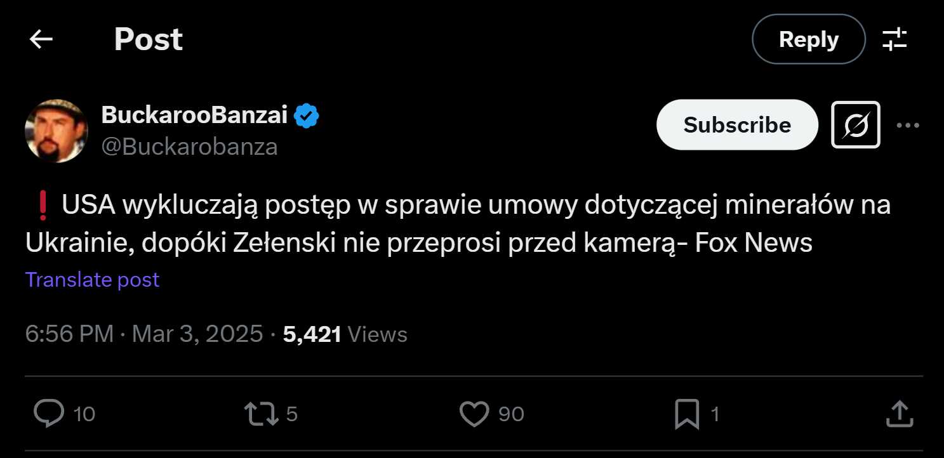944x458 pixels.
Task: Open BuckarooBanzai profile picture
Action: click(x=57, y=131)
